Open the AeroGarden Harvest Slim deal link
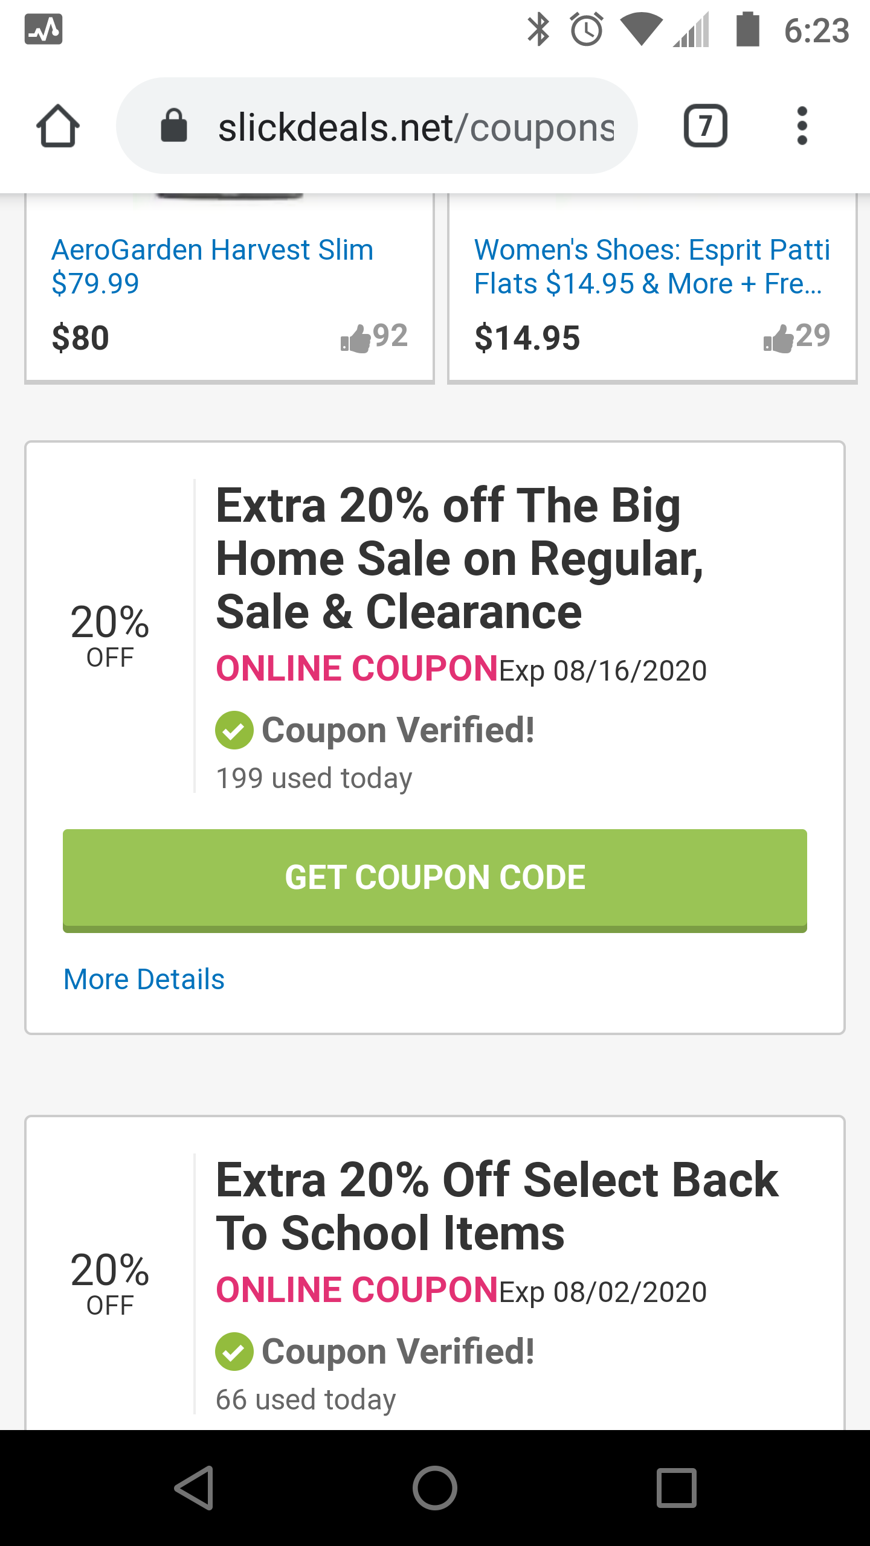 click(213, 266)
